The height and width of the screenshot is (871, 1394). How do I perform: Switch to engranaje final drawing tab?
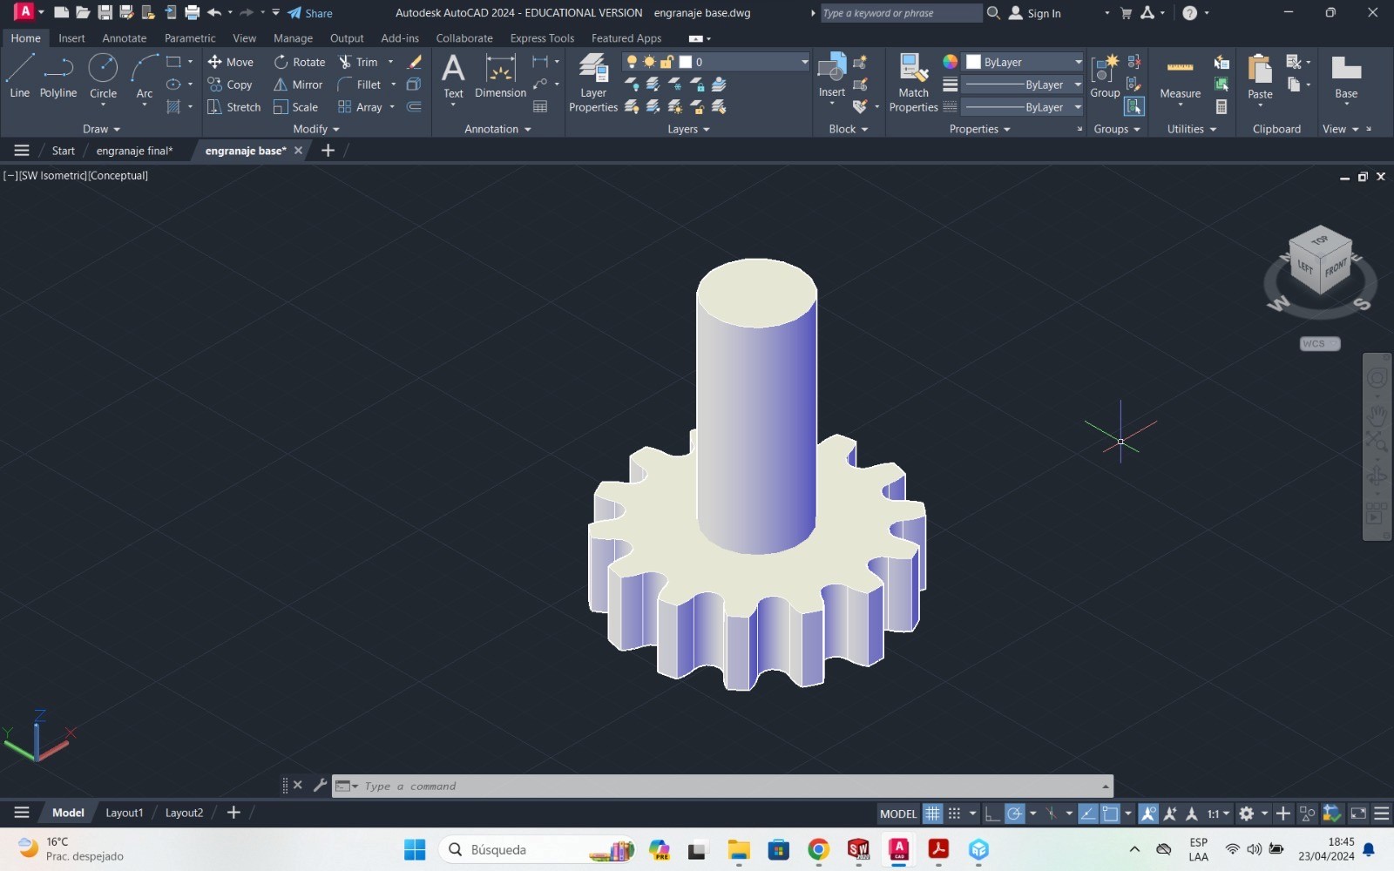(x=134, y=151)
